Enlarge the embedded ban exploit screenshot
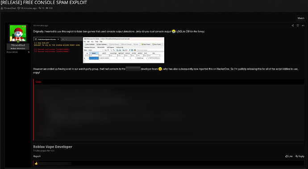 pyautogui.click(x=99, y=50)
